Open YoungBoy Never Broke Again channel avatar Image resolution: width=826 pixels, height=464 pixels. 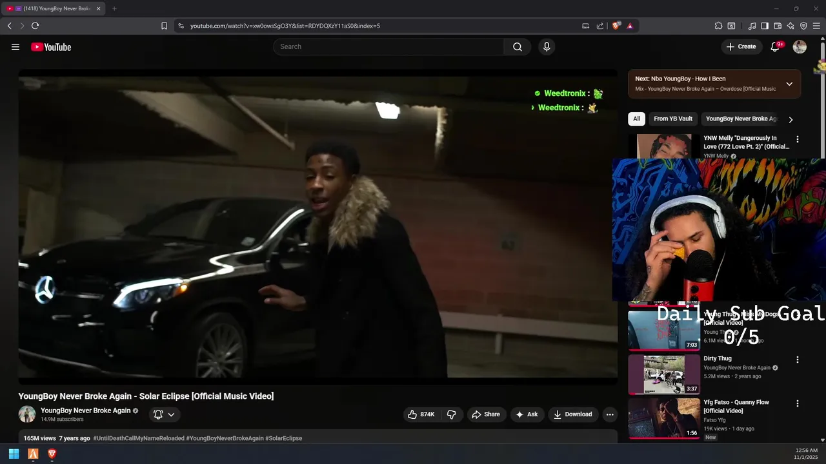click(27, 414)
